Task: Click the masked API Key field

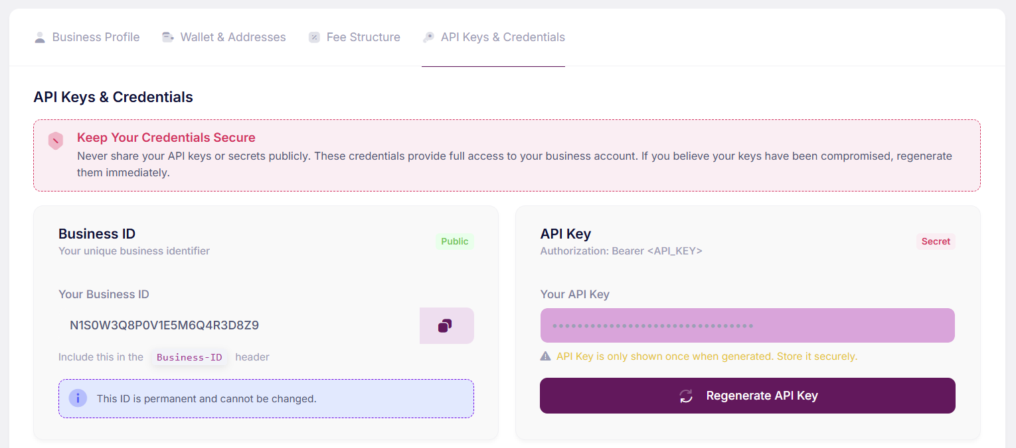Action: pos(747,325)
